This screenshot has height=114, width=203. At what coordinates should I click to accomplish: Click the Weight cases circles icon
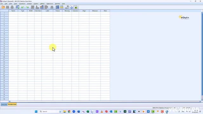tap(71, 7)
